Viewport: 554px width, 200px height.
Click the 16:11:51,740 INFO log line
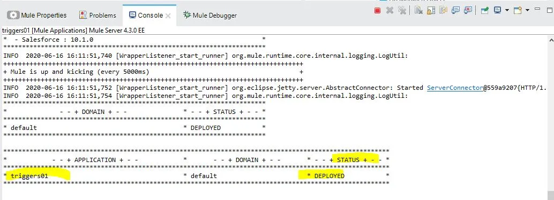[x=206, y=56]
